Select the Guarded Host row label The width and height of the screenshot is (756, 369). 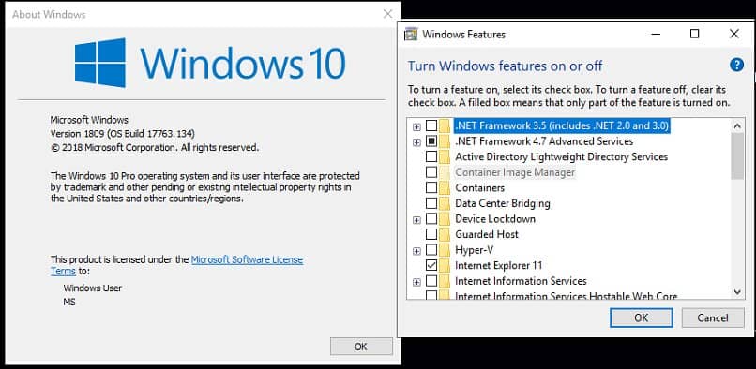487,234
